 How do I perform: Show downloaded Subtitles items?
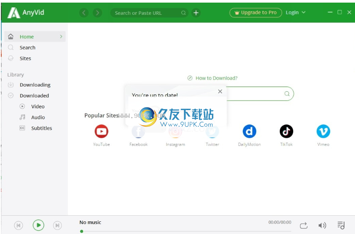(42, 128)
